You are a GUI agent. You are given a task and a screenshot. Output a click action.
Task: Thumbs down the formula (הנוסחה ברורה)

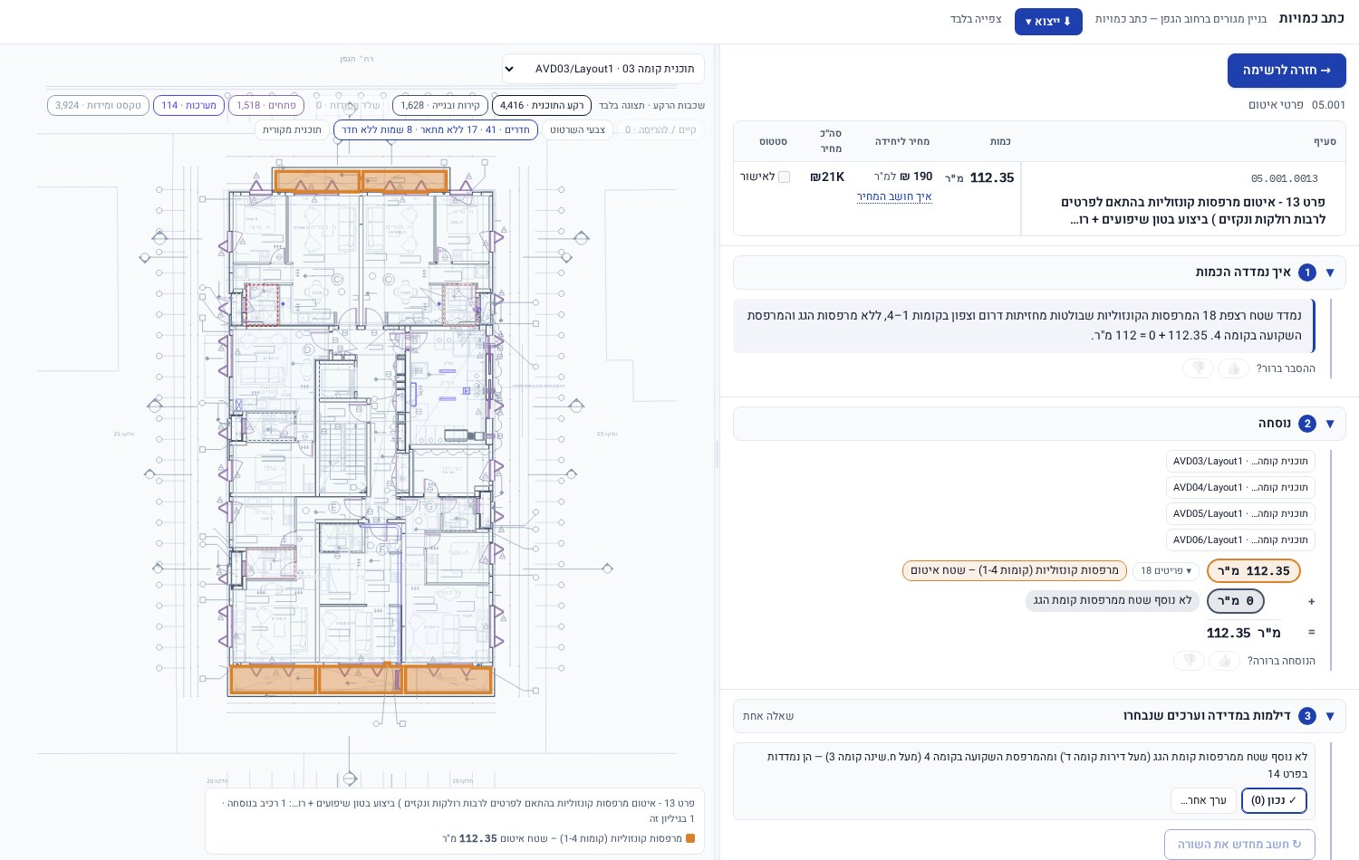[1190, 661]
